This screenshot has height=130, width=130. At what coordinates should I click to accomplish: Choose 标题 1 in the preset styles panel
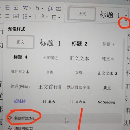click(x=50, y=43)
